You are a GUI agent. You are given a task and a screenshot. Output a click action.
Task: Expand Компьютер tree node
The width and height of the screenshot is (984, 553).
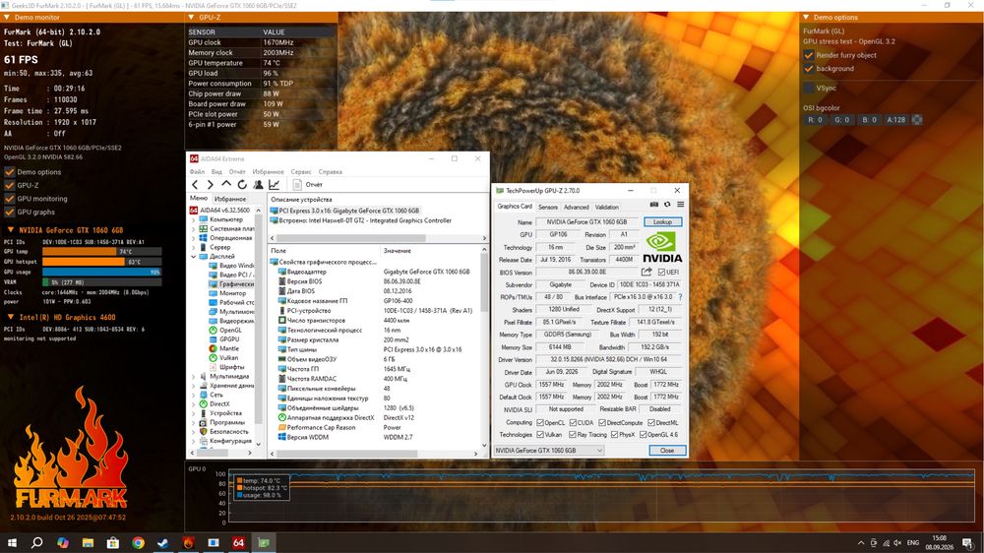(x=193, y=219)
